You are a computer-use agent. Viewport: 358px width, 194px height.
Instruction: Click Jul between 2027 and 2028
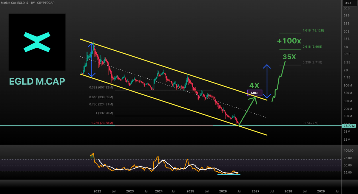click(x=272, y=191)
